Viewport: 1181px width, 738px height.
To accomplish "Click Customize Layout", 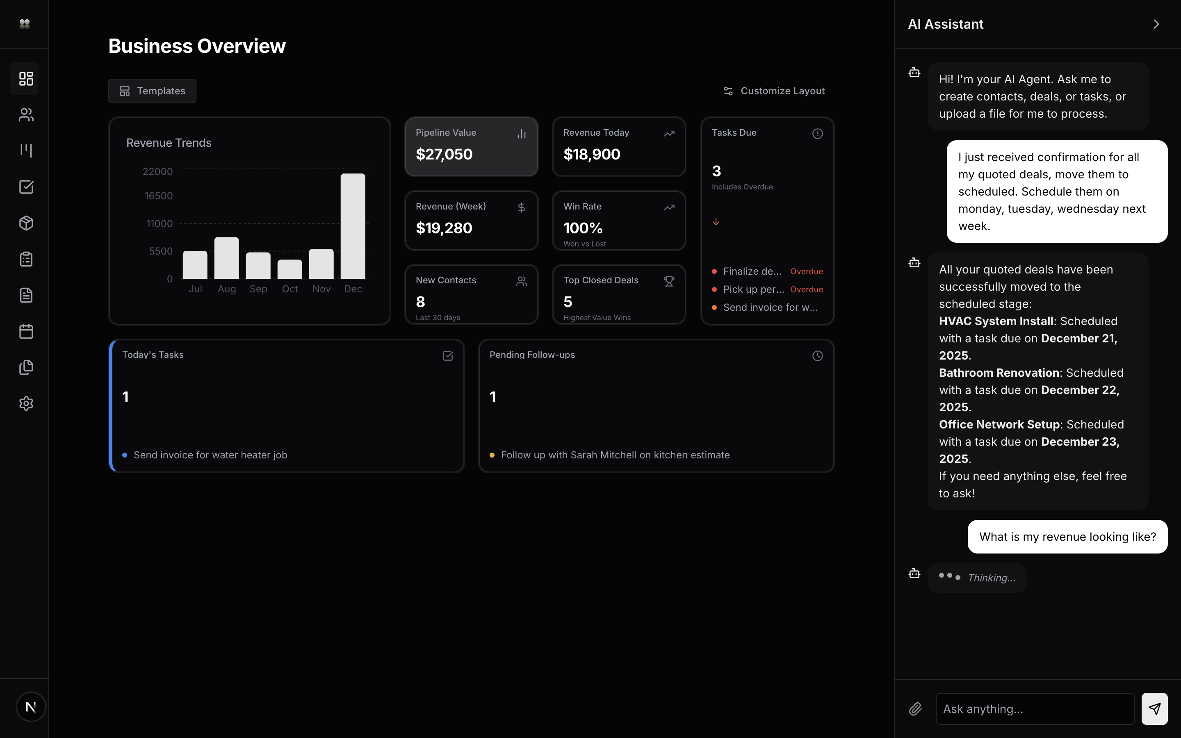I will (x=774, y=91).
